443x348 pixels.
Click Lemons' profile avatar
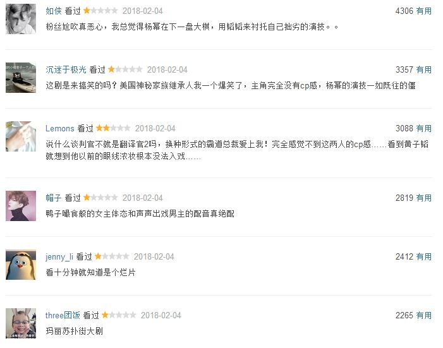tap(20, 136)
